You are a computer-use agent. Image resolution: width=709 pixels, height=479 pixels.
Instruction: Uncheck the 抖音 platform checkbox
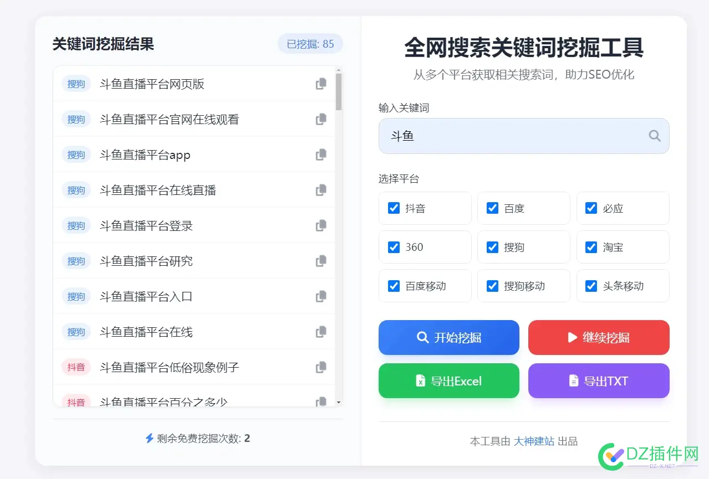point(394,208)
